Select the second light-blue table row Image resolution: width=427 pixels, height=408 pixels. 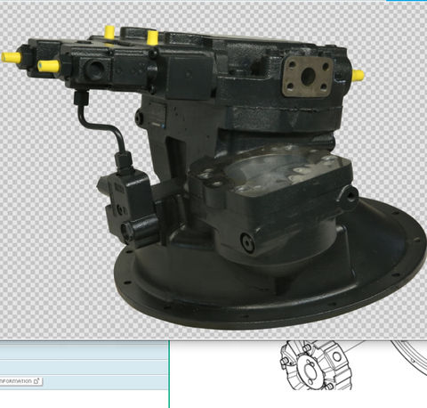tap(85, 368)
